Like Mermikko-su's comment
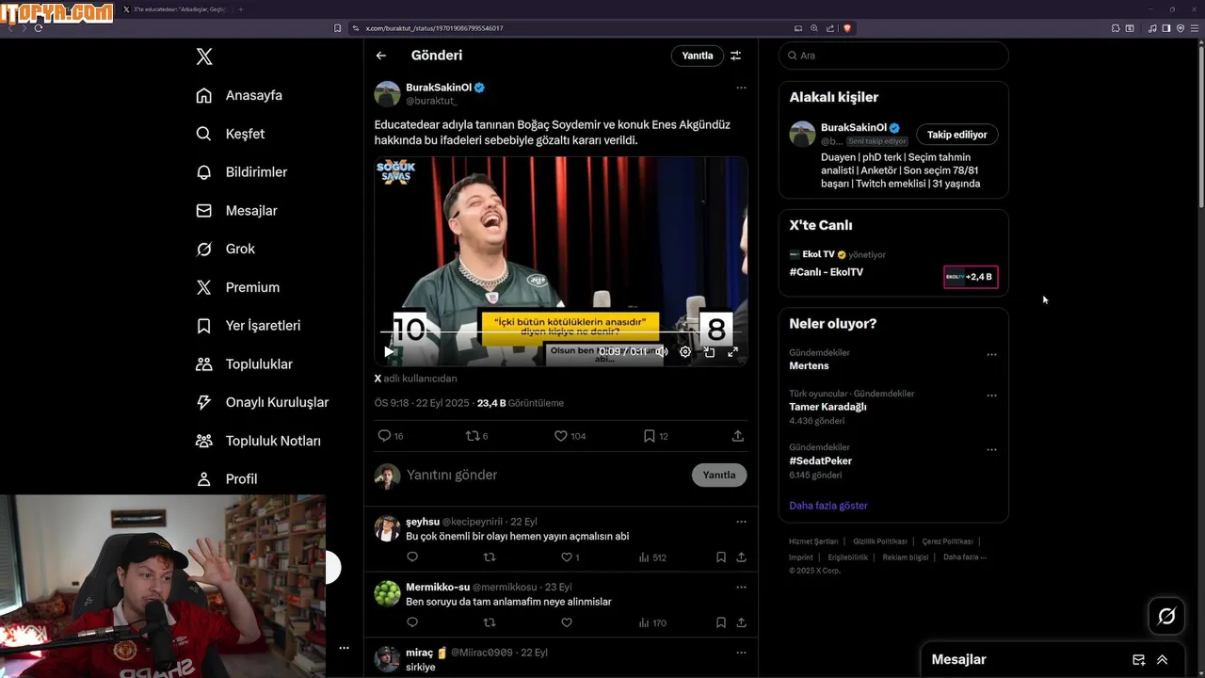 pos(567,622)
